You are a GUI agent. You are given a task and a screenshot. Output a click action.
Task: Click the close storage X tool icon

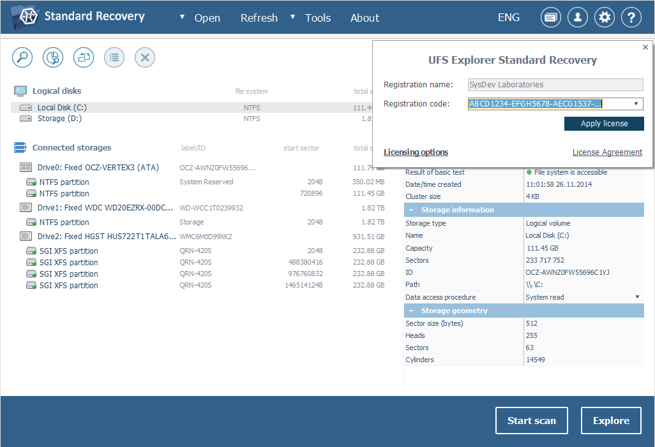pos(145,57)
